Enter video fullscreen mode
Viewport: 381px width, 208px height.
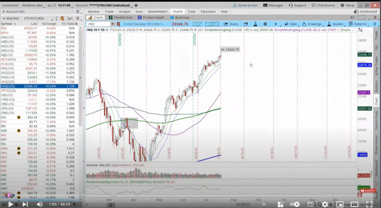(369, 204)
